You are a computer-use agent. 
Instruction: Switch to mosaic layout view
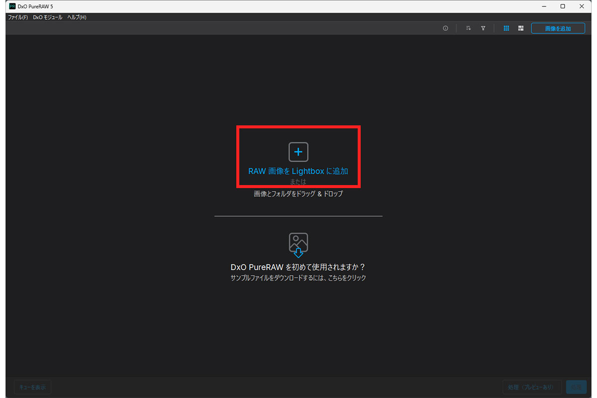(x=520, y=28)
